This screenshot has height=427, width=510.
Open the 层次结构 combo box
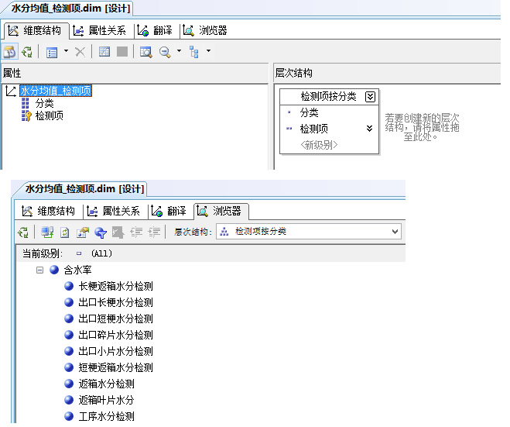pos(309,232)
